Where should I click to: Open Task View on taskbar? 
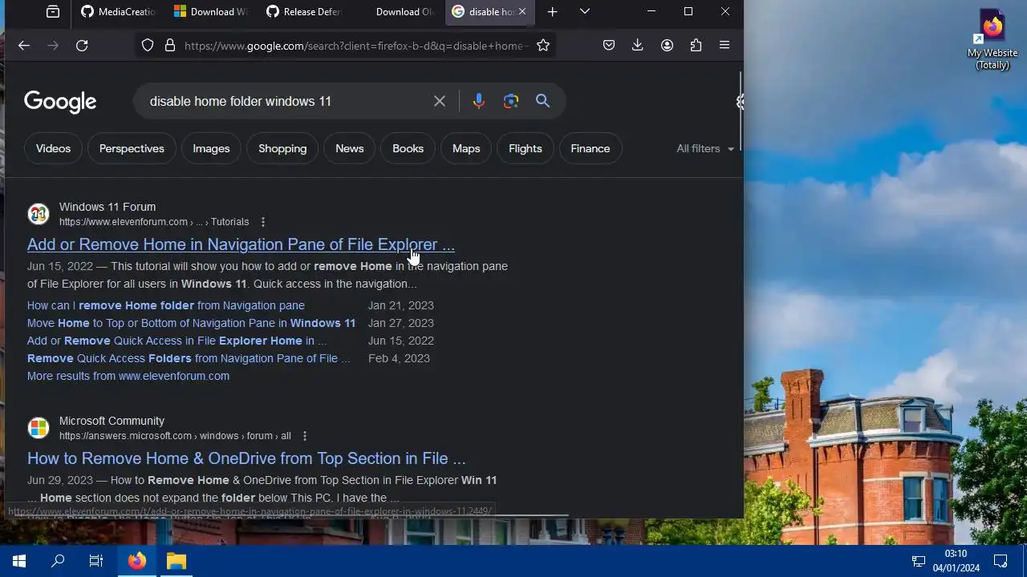pyautogui.click(x=96, y=561)
